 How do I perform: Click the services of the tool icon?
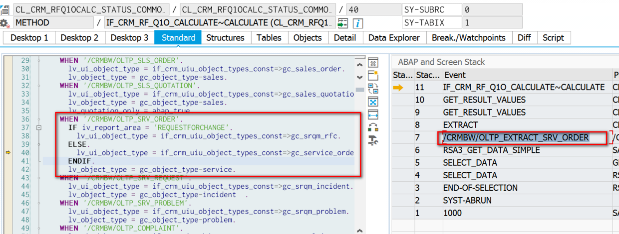point(373,140)
